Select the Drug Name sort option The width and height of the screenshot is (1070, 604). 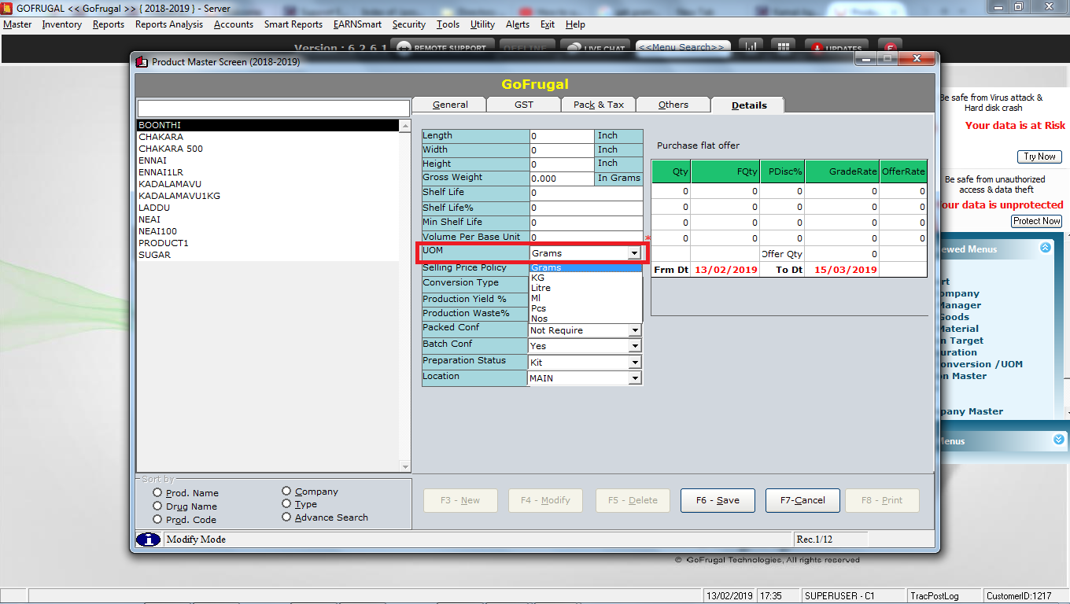157,506
